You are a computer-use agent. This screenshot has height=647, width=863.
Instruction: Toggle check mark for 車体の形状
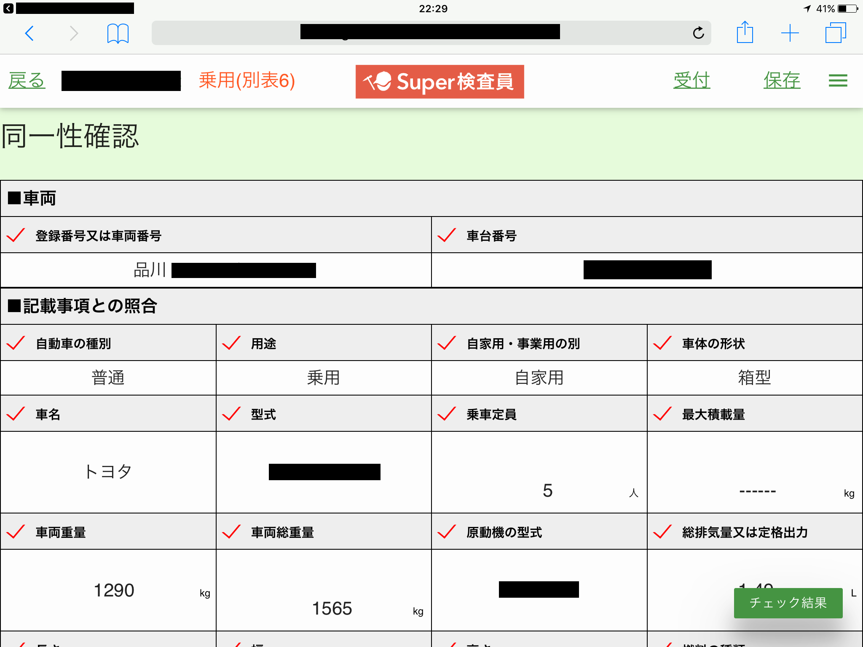(x=663, y=343)
